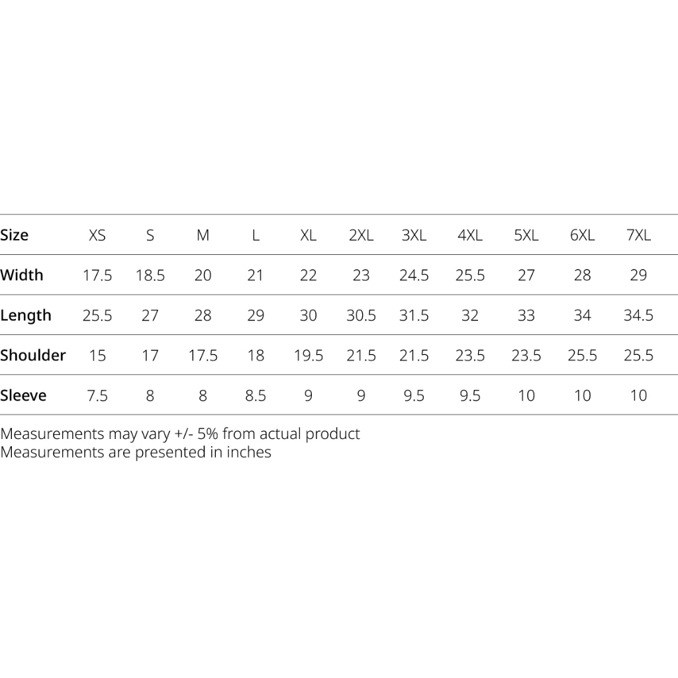Screen dimensions: 678x678
Task: Click the Width row label
Action: tap(22, 275)
